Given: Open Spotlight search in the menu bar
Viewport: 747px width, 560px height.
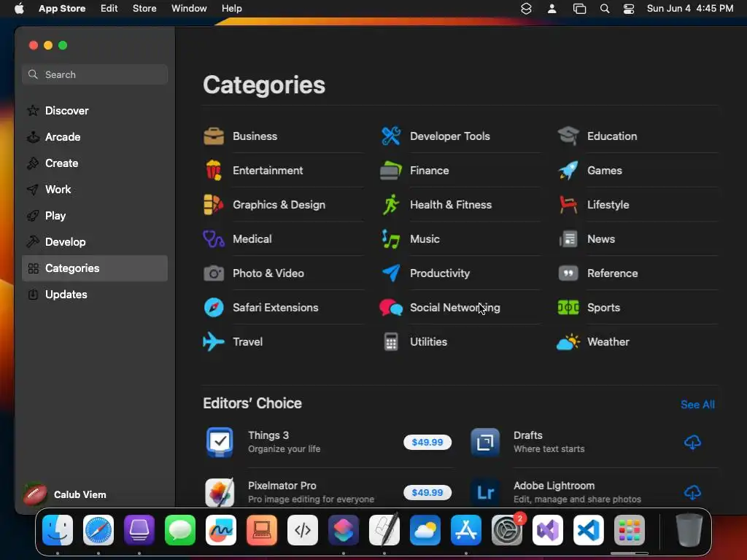Looking at the screenshot, I should tap(605, 8).
